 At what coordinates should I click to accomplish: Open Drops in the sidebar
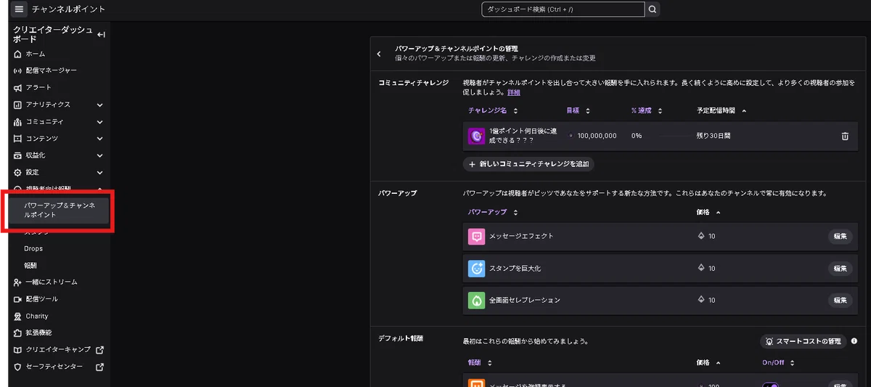[33, 248]
